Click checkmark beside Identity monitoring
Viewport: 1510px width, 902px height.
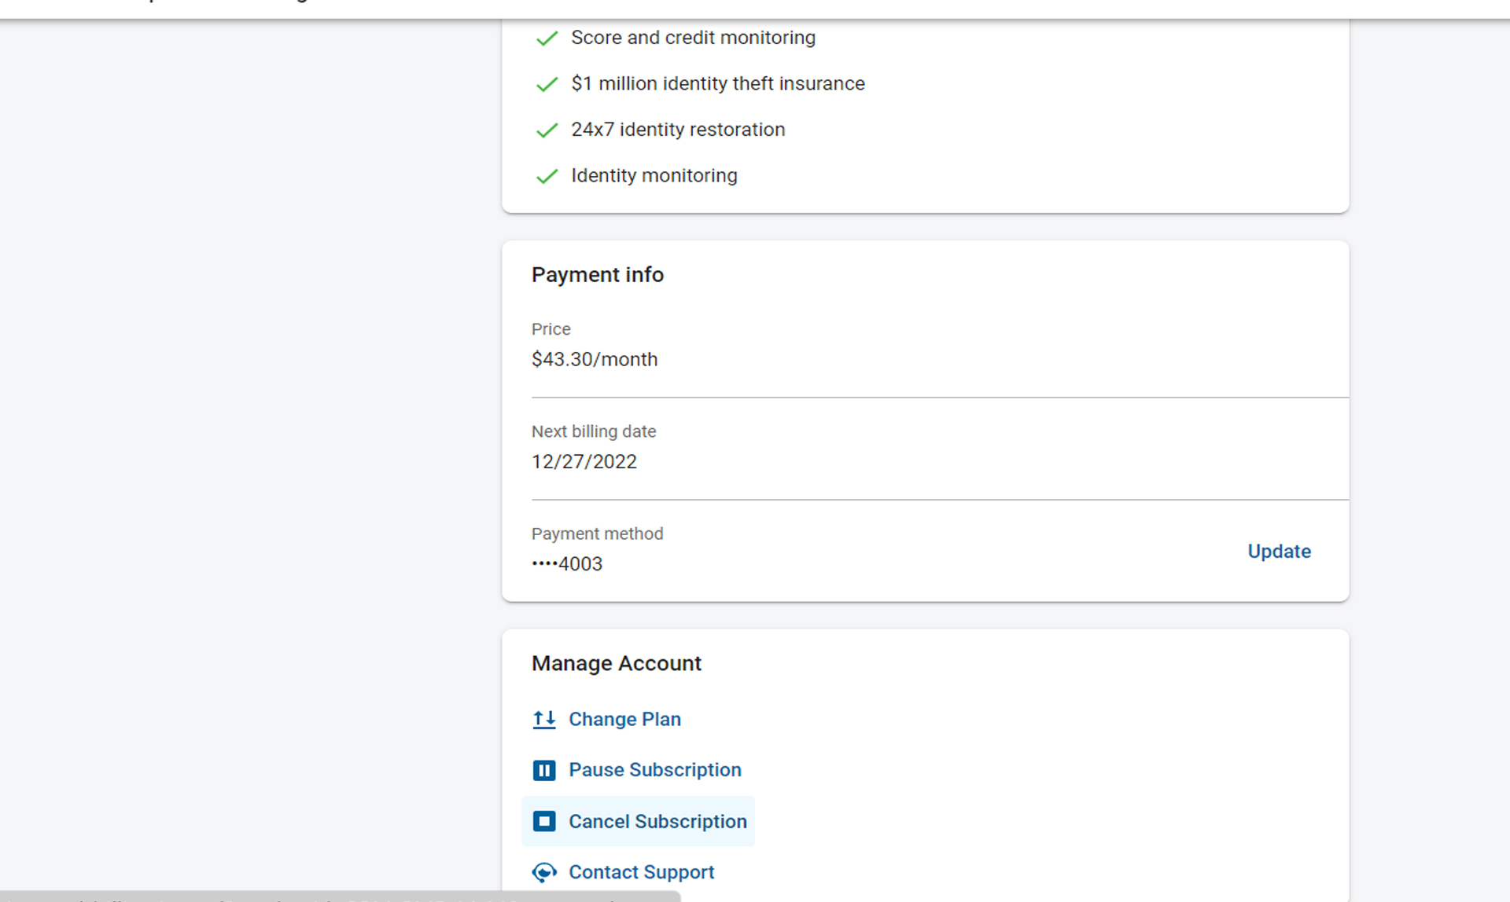tap(547, 176)
